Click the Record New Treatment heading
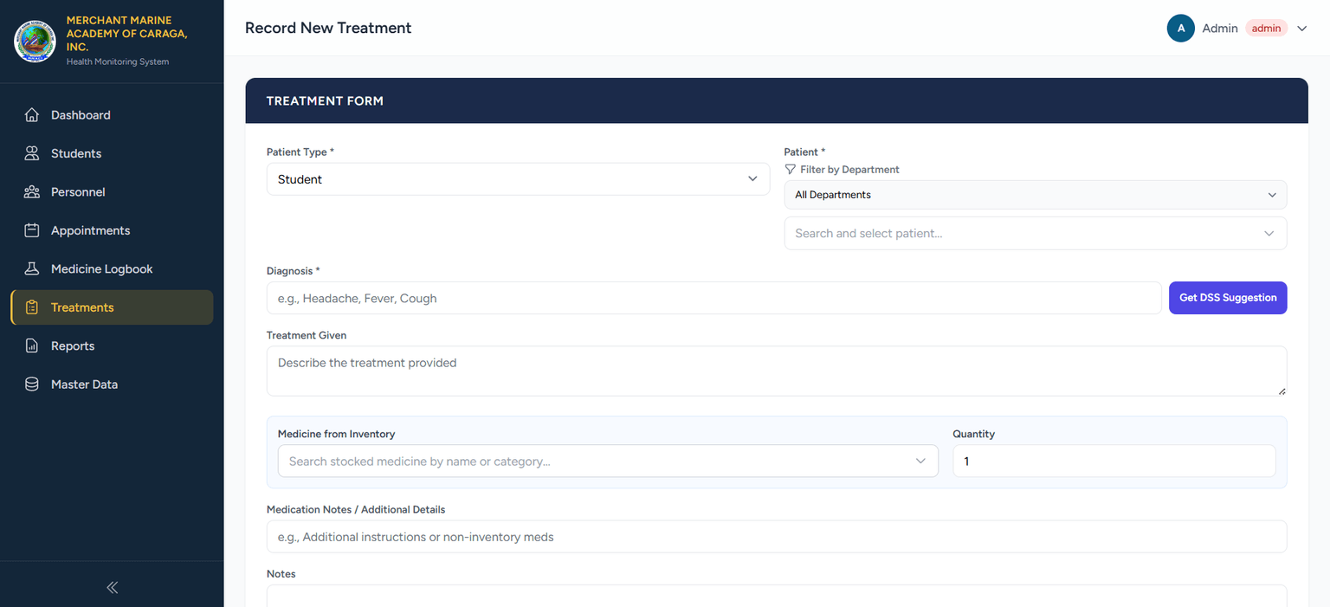The height and width of the screenshot is (607, 1330). (328, 28)
